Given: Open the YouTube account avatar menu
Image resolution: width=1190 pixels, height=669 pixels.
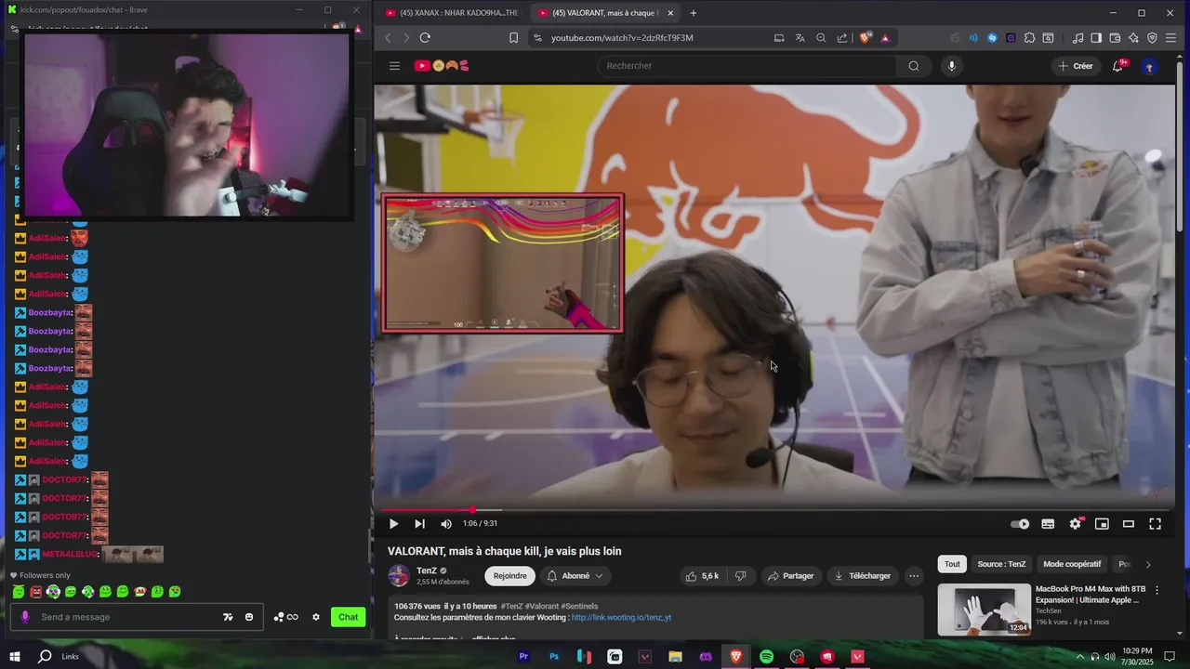Looking at the screenshot, I should point(1150,66).
